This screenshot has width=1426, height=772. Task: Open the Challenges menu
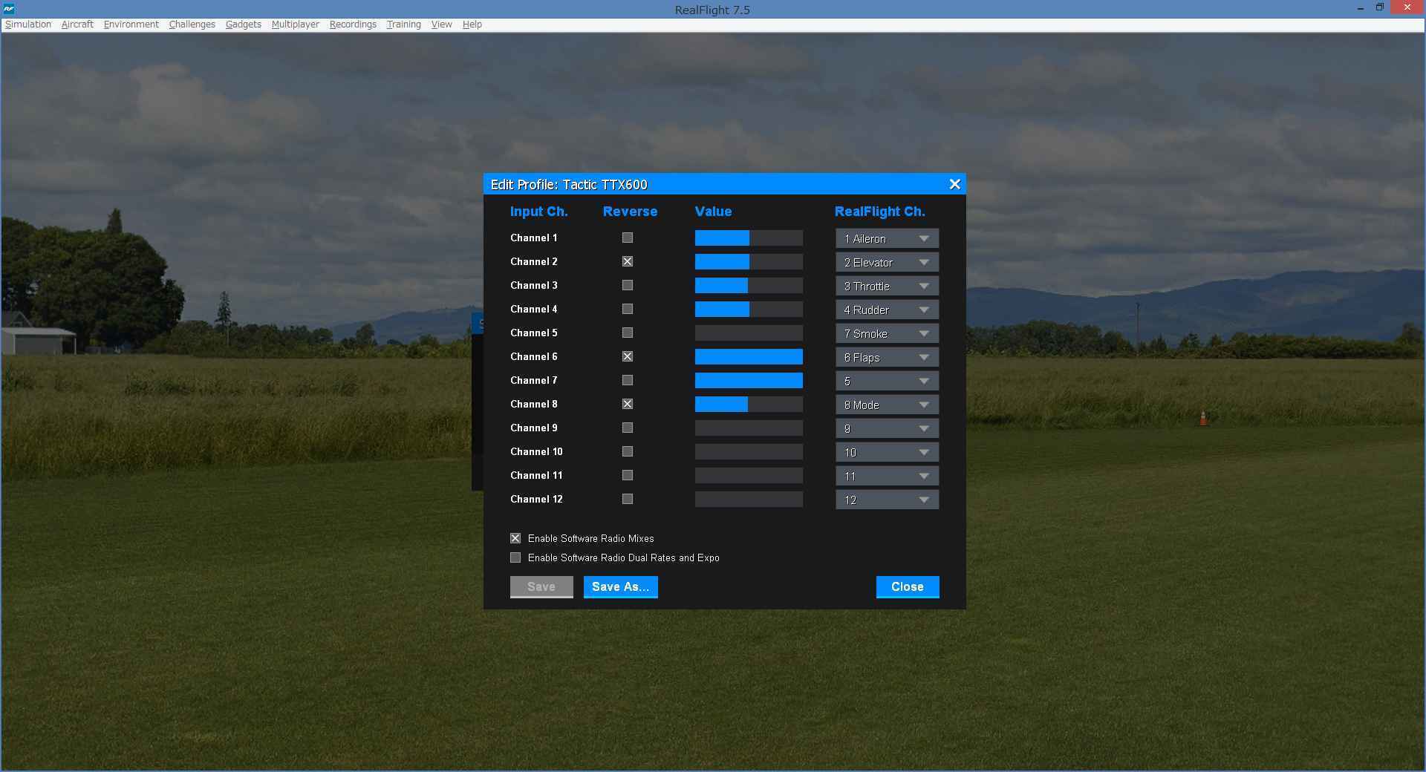[x=192, y=24]
